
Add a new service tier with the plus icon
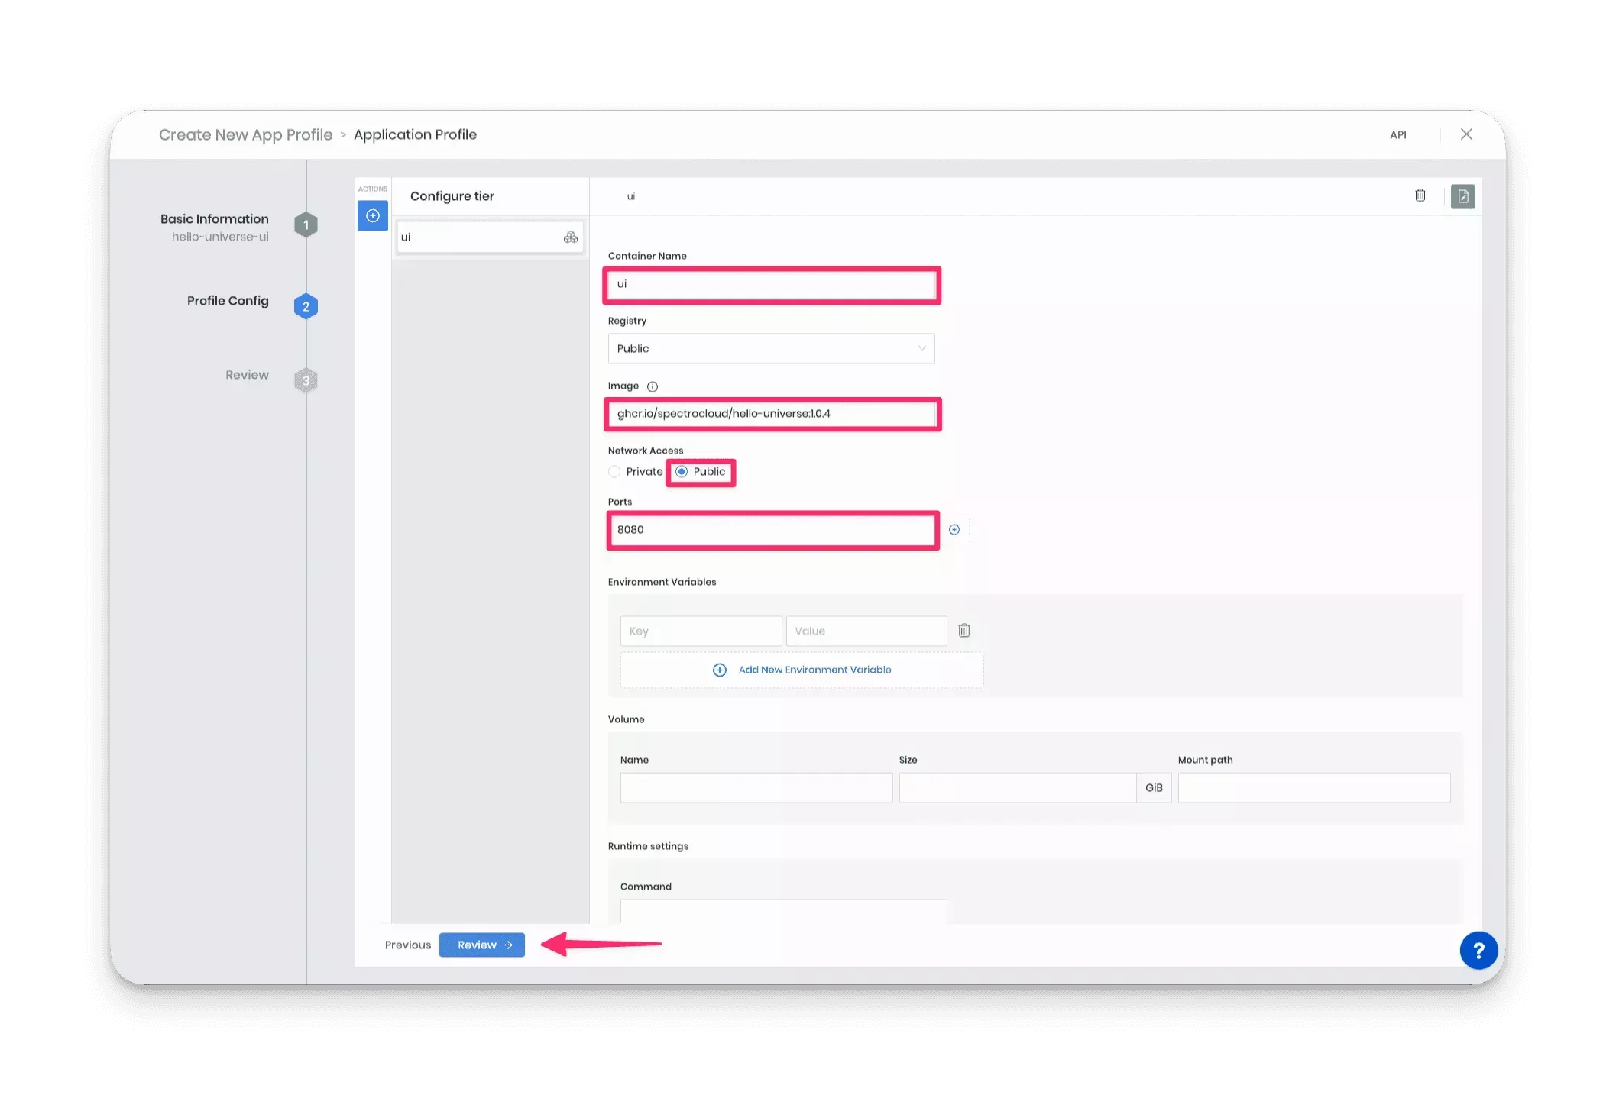372,215
